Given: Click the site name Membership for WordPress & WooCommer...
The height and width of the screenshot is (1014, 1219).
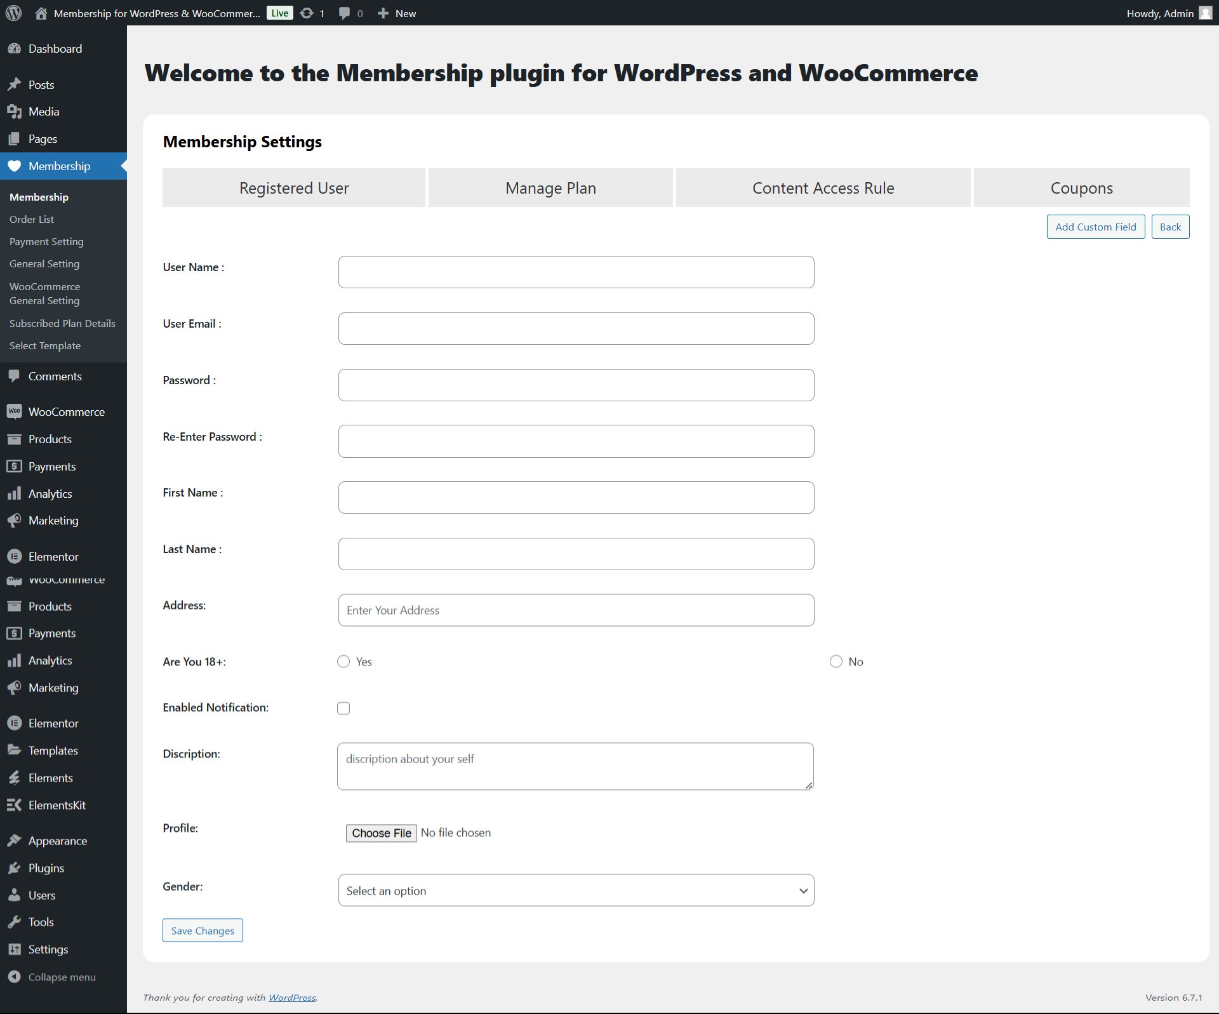Looking at the screenshot, I should tap(157, 13).
